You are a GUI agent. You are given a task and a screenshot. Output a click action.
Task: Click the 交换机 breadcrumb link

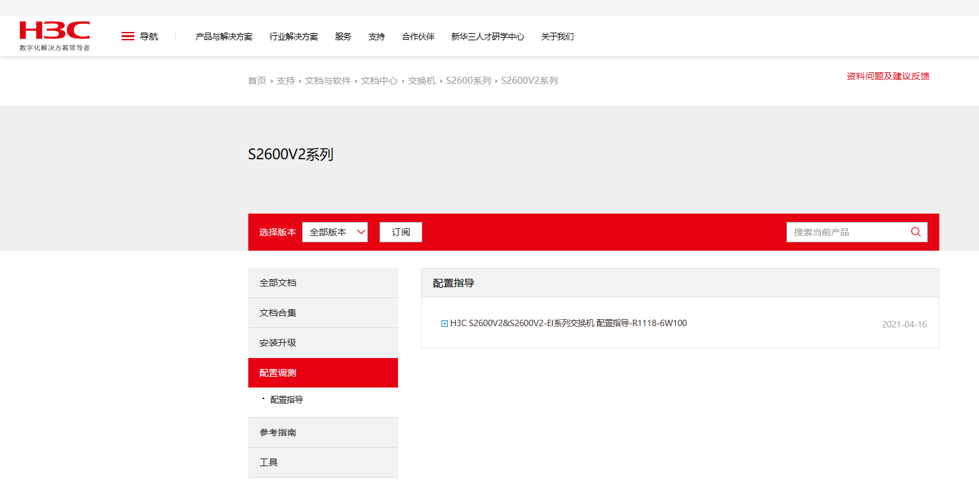tap(422, 81)
